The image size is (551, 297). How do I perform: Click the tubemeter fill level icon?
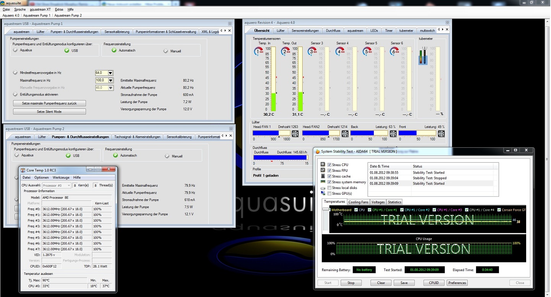point(423,57)
